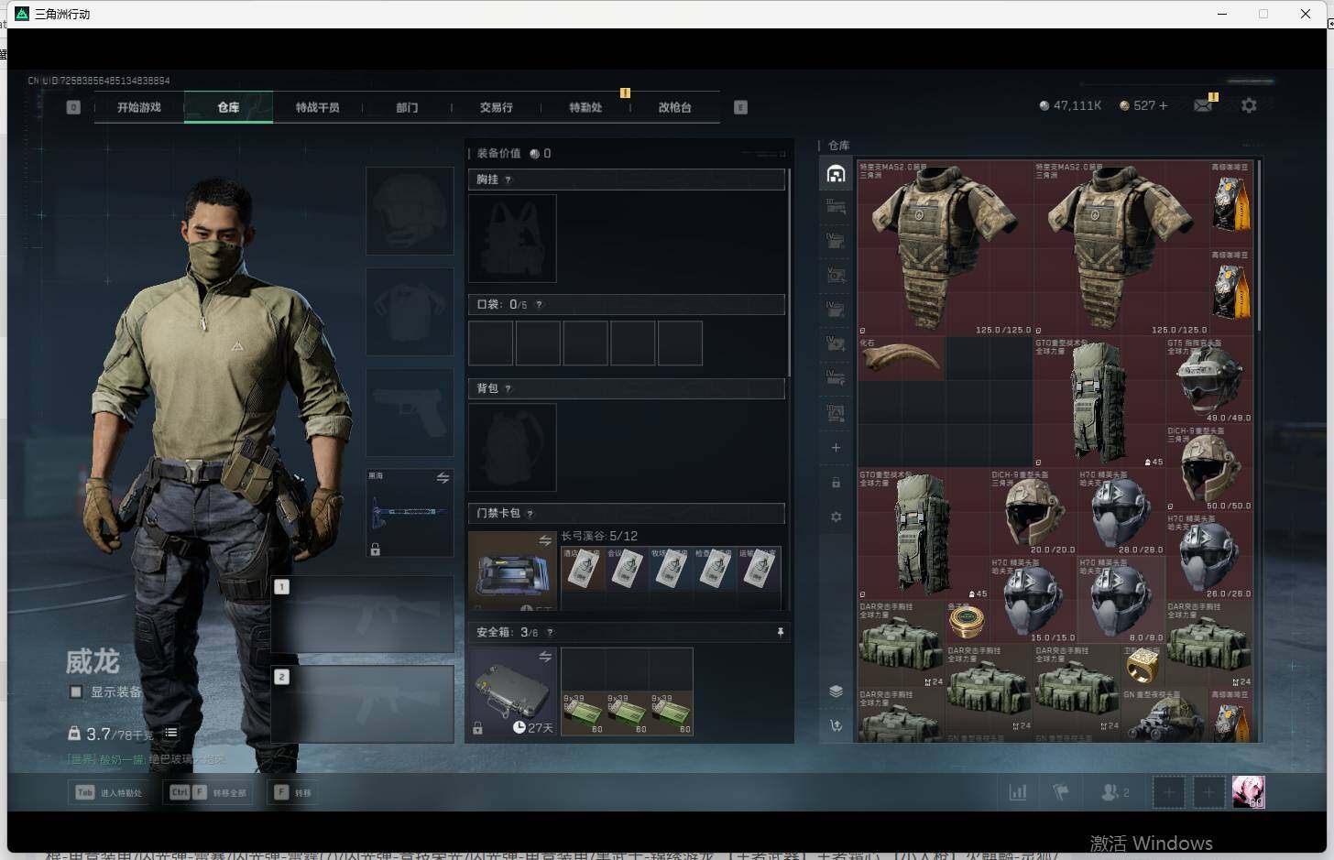Viewport: 1334px width, 860px height.
Task: Click the Tab 进入特勤处 button
Action: pyautogui.click(x=110, y=792)
